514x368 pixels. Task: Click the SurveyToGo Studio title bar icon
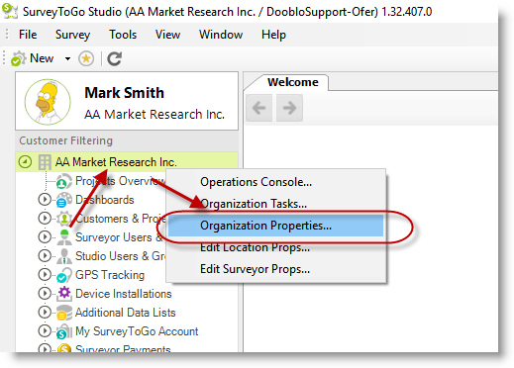[10, 11]
